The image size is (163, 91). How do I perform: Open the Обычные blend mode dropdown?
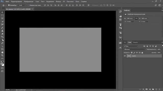tap(135, 49)
